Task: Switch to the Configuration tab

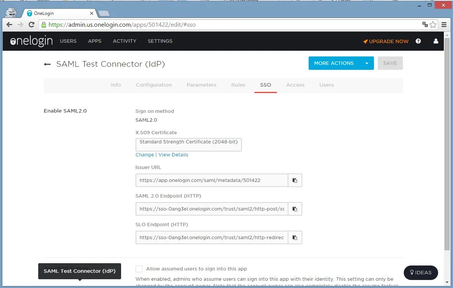Action: click(154, 85)
